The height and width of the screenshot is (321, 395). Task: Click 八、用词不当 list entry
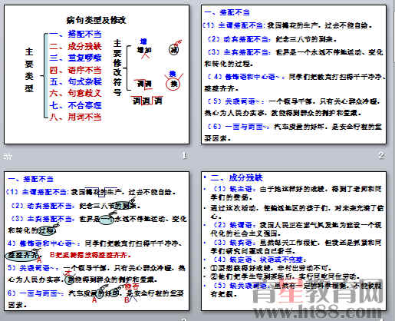point(75,117)
